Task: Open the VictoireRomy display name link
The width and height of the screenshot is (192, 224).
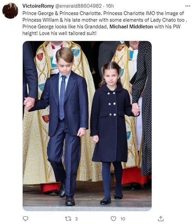Action: (38, 6)
